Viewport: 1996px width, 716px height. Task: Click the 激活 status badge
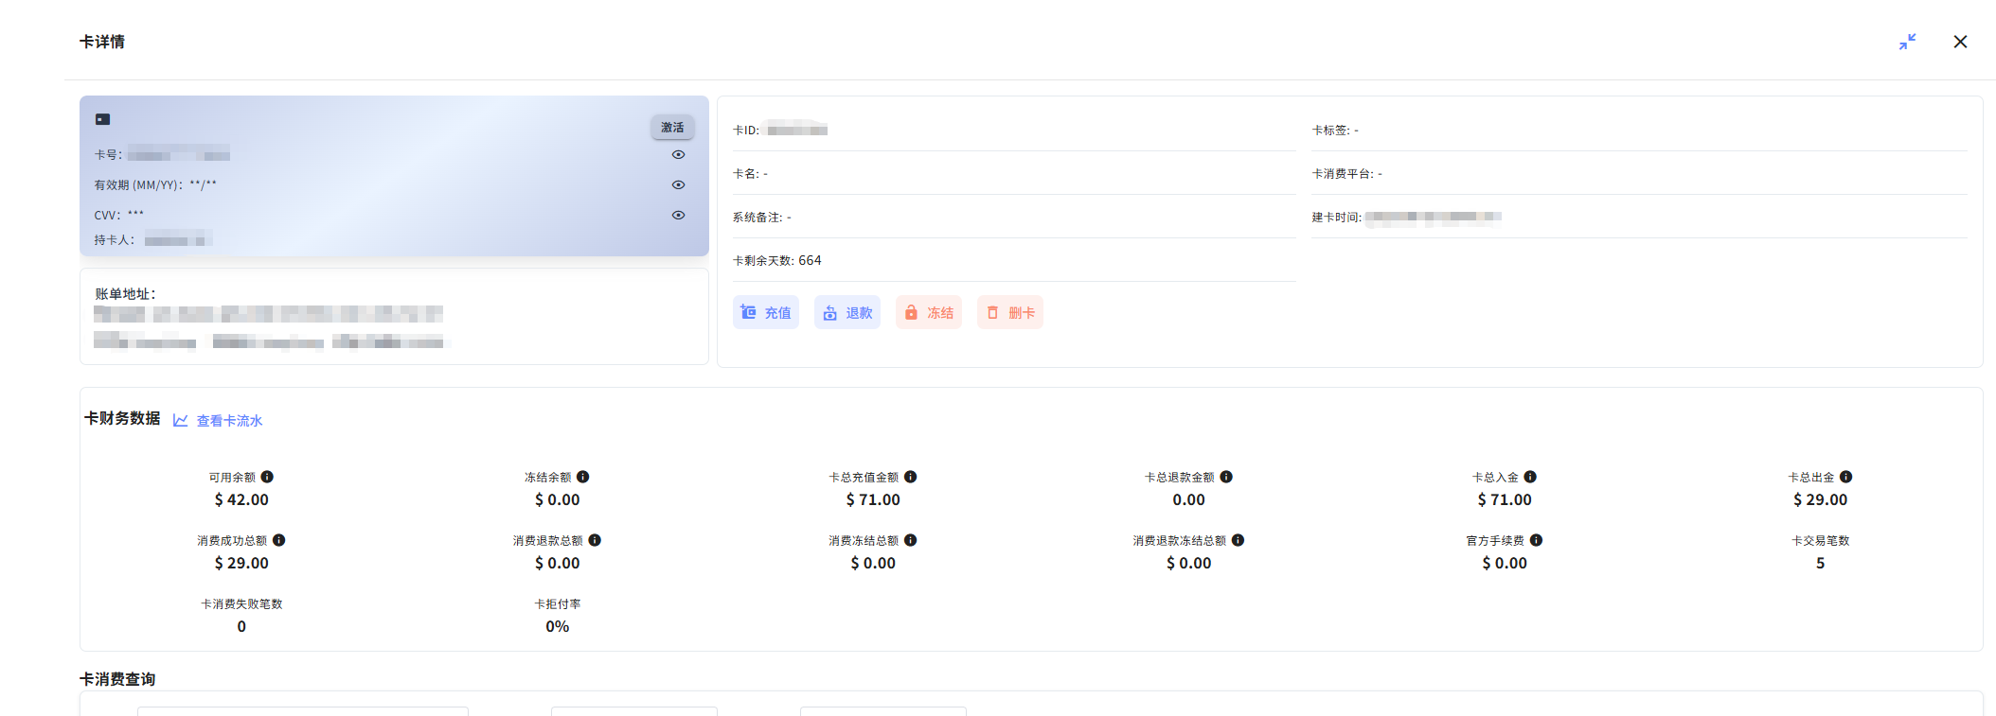(672, 128)
